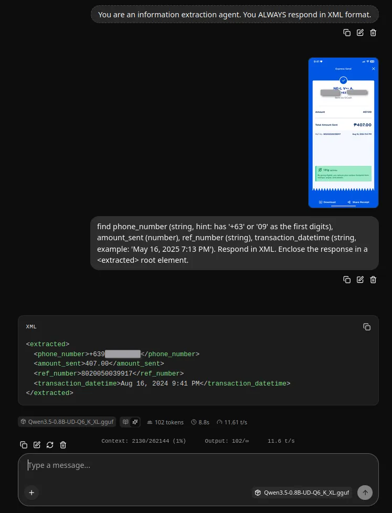Copy the 'find phone_number' user message
Viewport: 392px width, 513px height.
pos(347,280)
